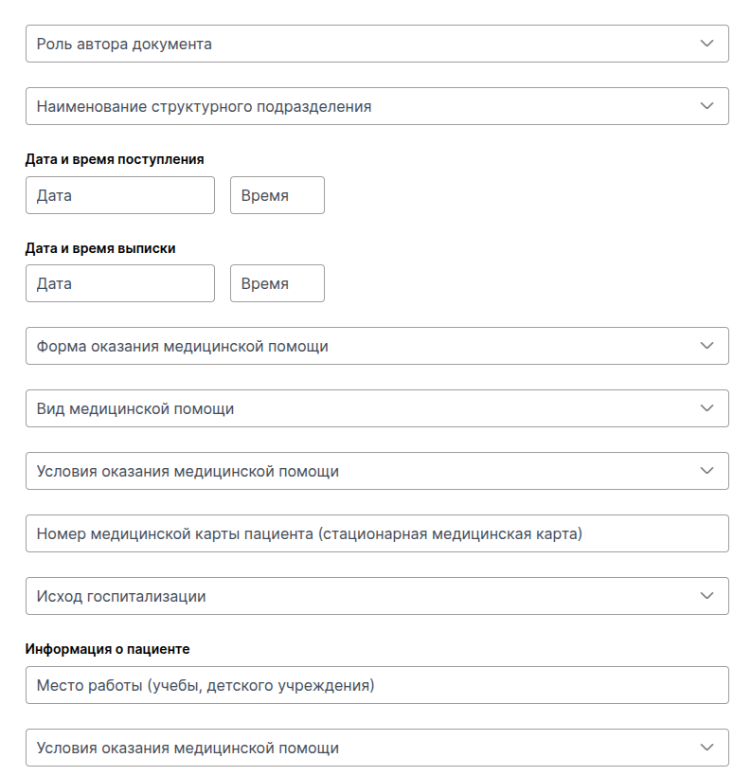Screen dimensions: 751x776
Task: Click the chevron icon on 'Исход госпитализации'
Action: [707, 596]
